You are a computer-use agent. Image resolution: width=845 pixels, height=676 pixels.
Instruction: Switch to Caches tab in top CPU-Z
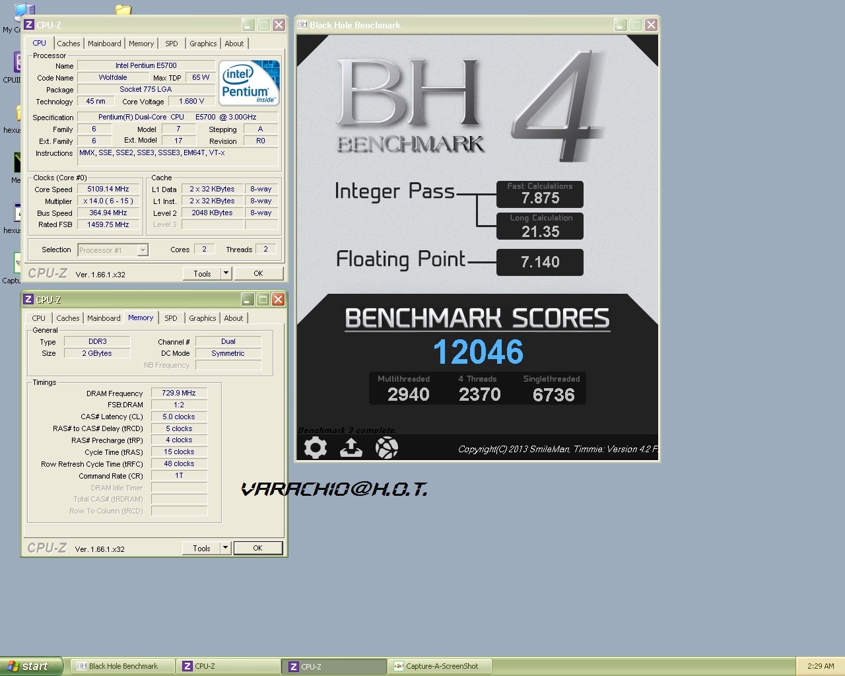point(69,44)
